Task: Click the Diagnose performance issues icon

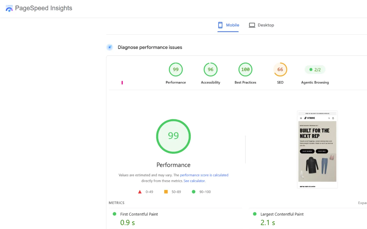Action: click(x=110, y=47)
